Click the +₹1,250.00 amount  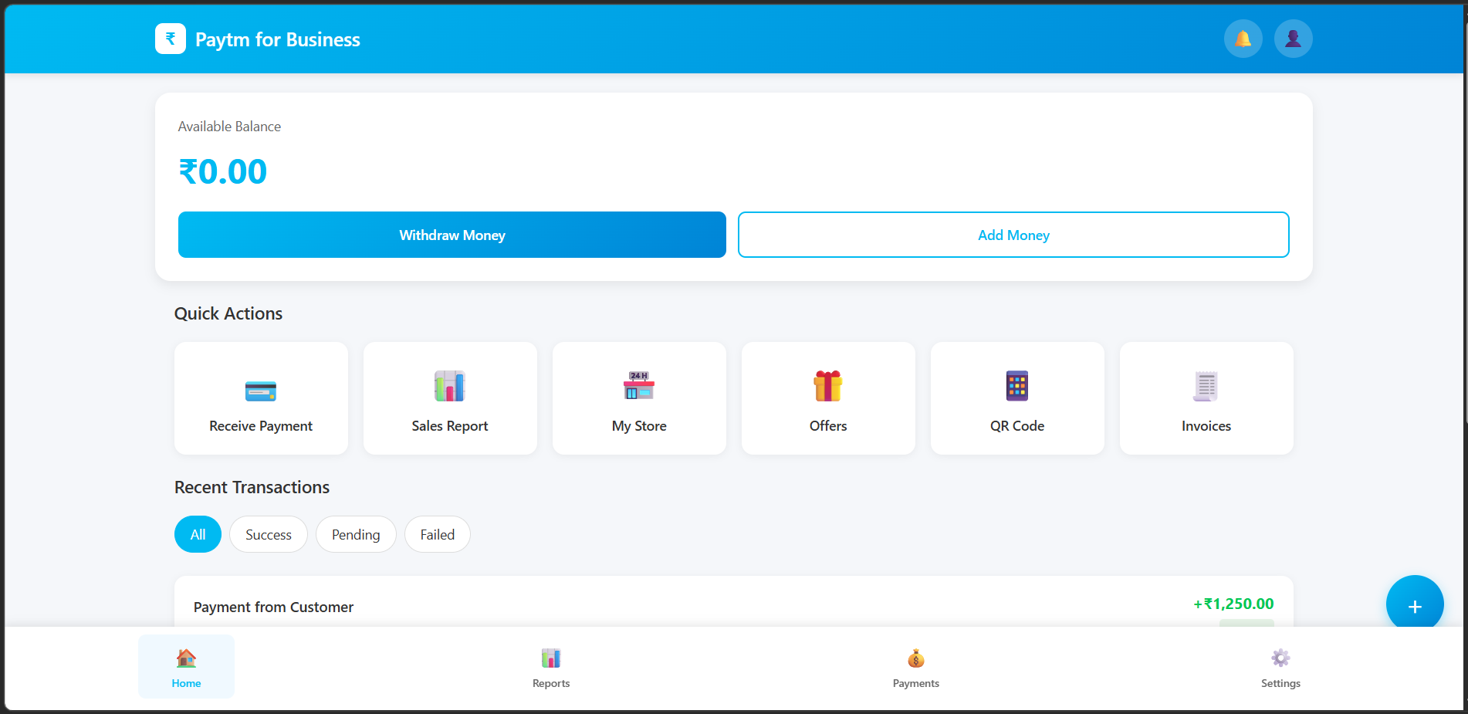1233,604
